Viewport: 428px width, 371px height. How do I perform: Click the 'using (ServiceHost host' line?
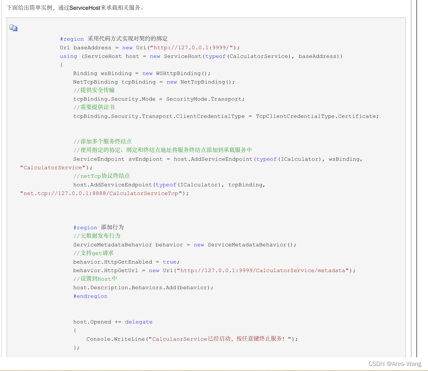coord(201,56)
